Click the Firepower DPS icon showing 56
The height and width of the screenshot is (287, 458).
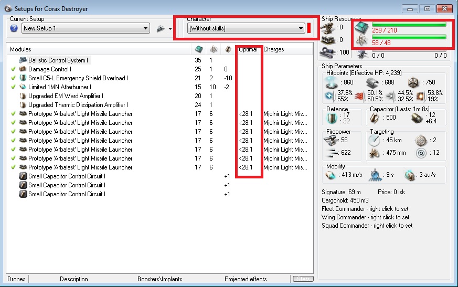(331, 141)
